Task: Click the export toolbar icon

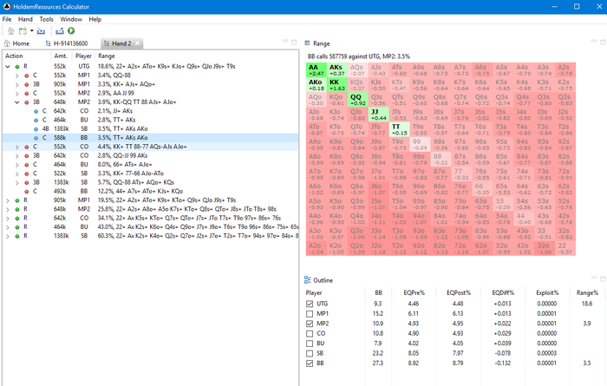Action: pyautogui.click(x=60, y=31)
